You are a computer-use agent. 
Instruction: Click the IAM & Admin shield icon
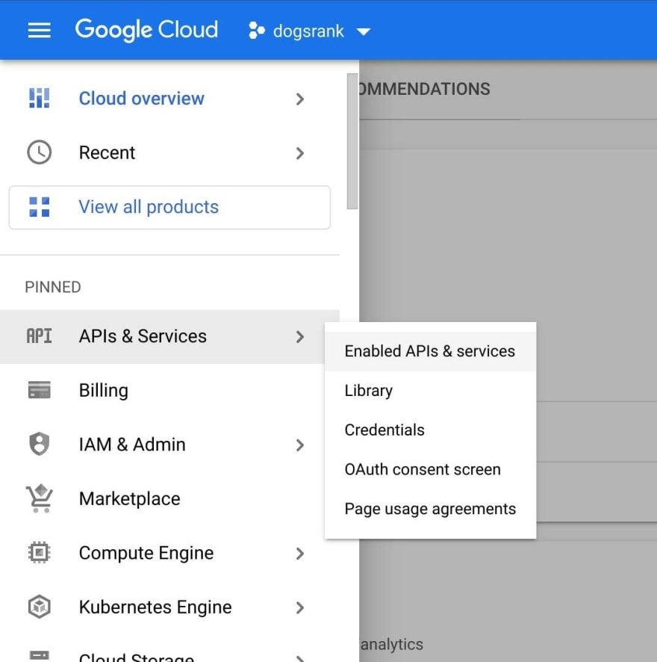(x=40, y=444)
